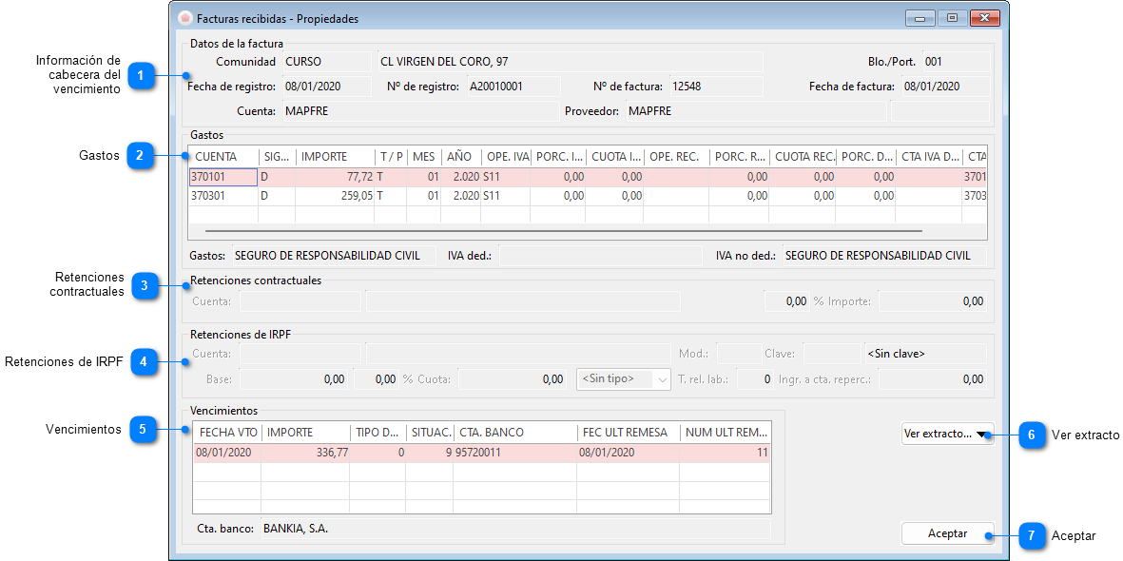This screenshot has width=1123, height=561.
Task: Click the 77,72 importe cell
Action: click(x=335, y=177)
